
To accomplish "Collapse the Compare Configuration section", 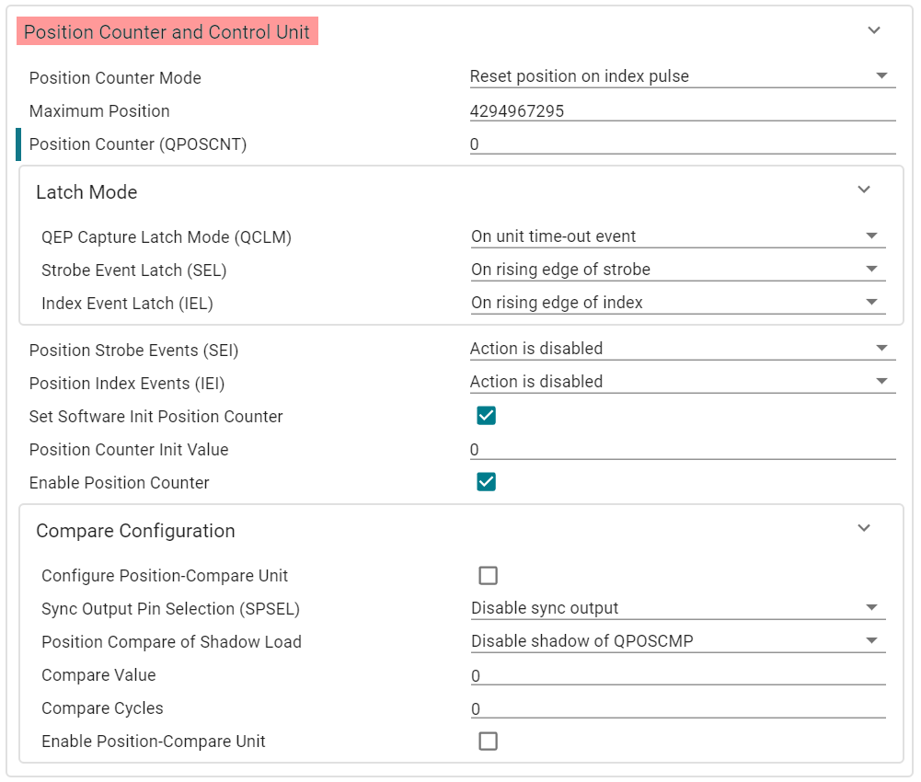I will (863, 529).
